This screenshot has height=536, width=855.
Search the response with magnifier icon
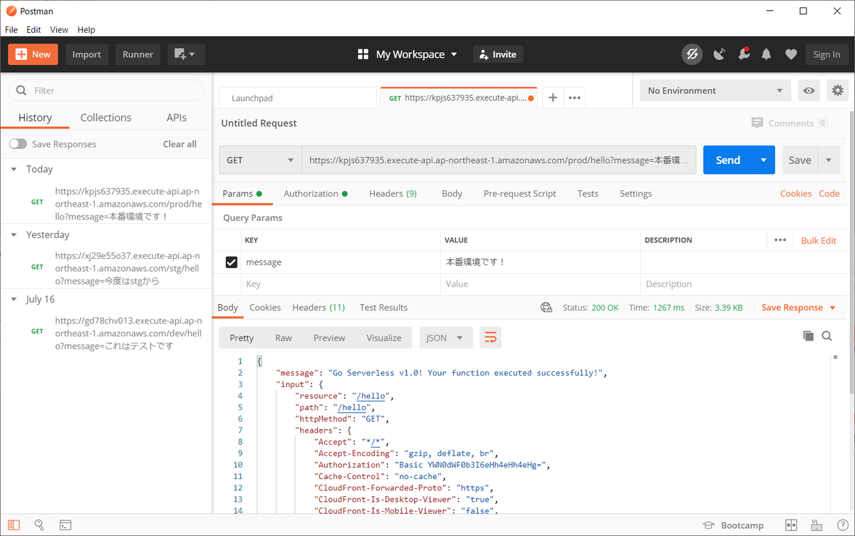point(826,336)
